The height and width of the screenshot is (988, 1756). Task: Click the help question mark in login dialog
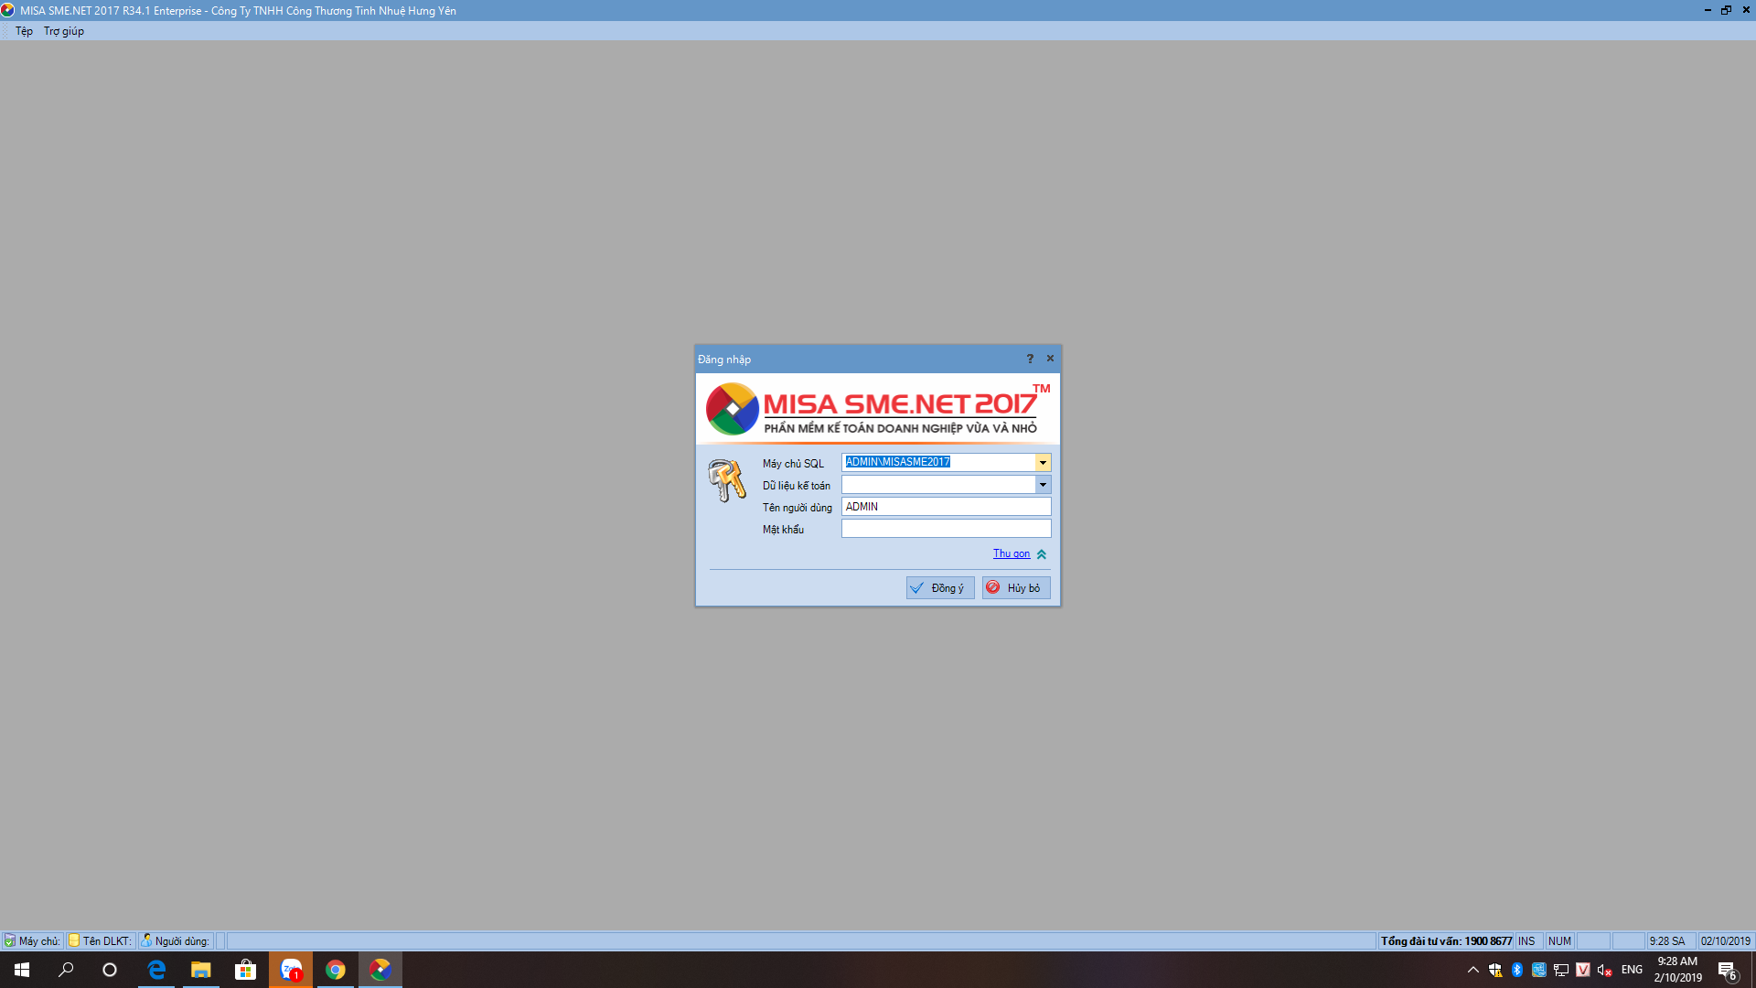coord(1030,359)
